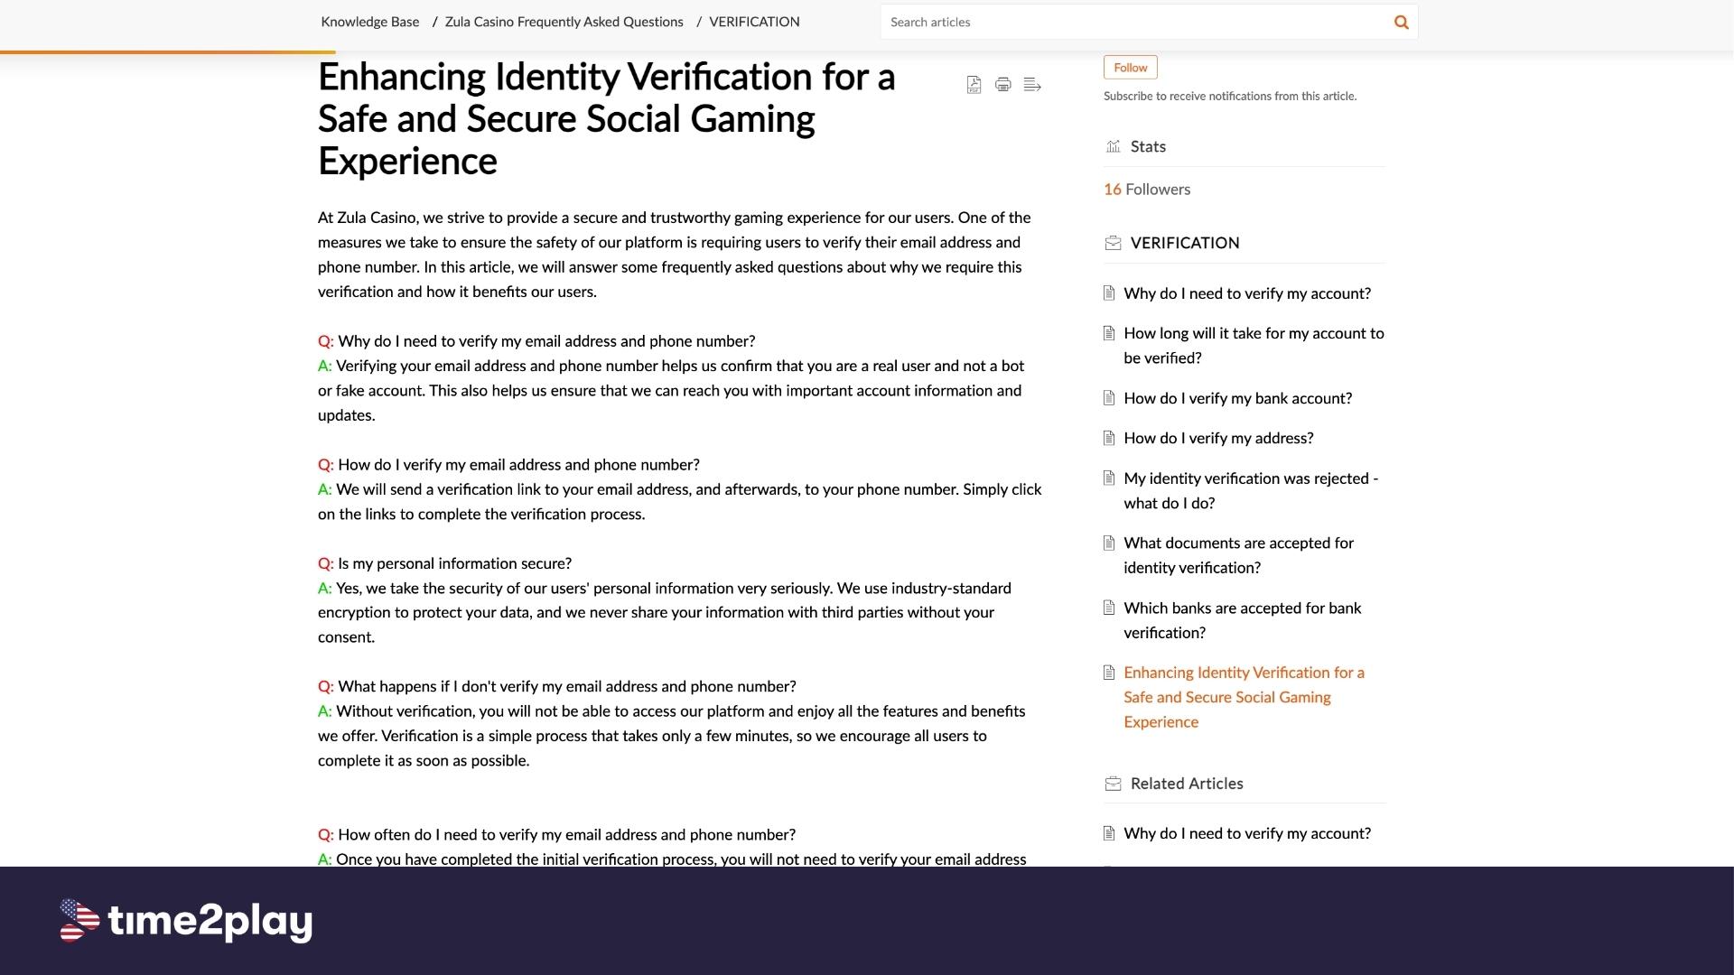Screen dimensions: 1734x975
Task: Click the Related Articles folder icon
Action: pyautogui.click(x=1113, y=784)
